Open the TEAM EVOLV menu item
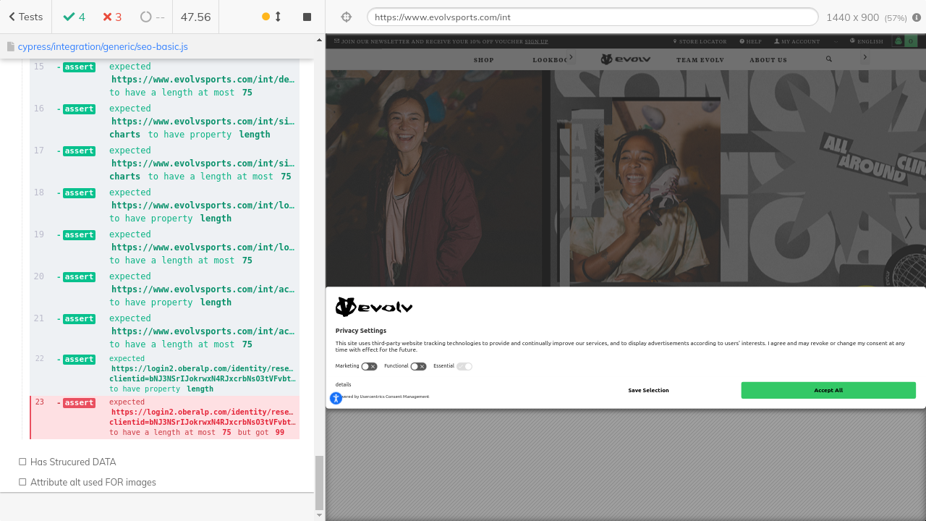926x521 pixels. coord(700,60)
